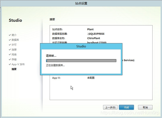Select the 网络 wizard step
This screenshot has width=162, height=118.
click(x=14, y=54)
